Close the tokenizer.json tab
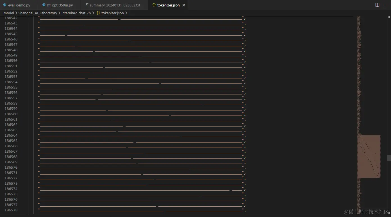Screen dimensions: 391x217 click(x=184, y=5)
